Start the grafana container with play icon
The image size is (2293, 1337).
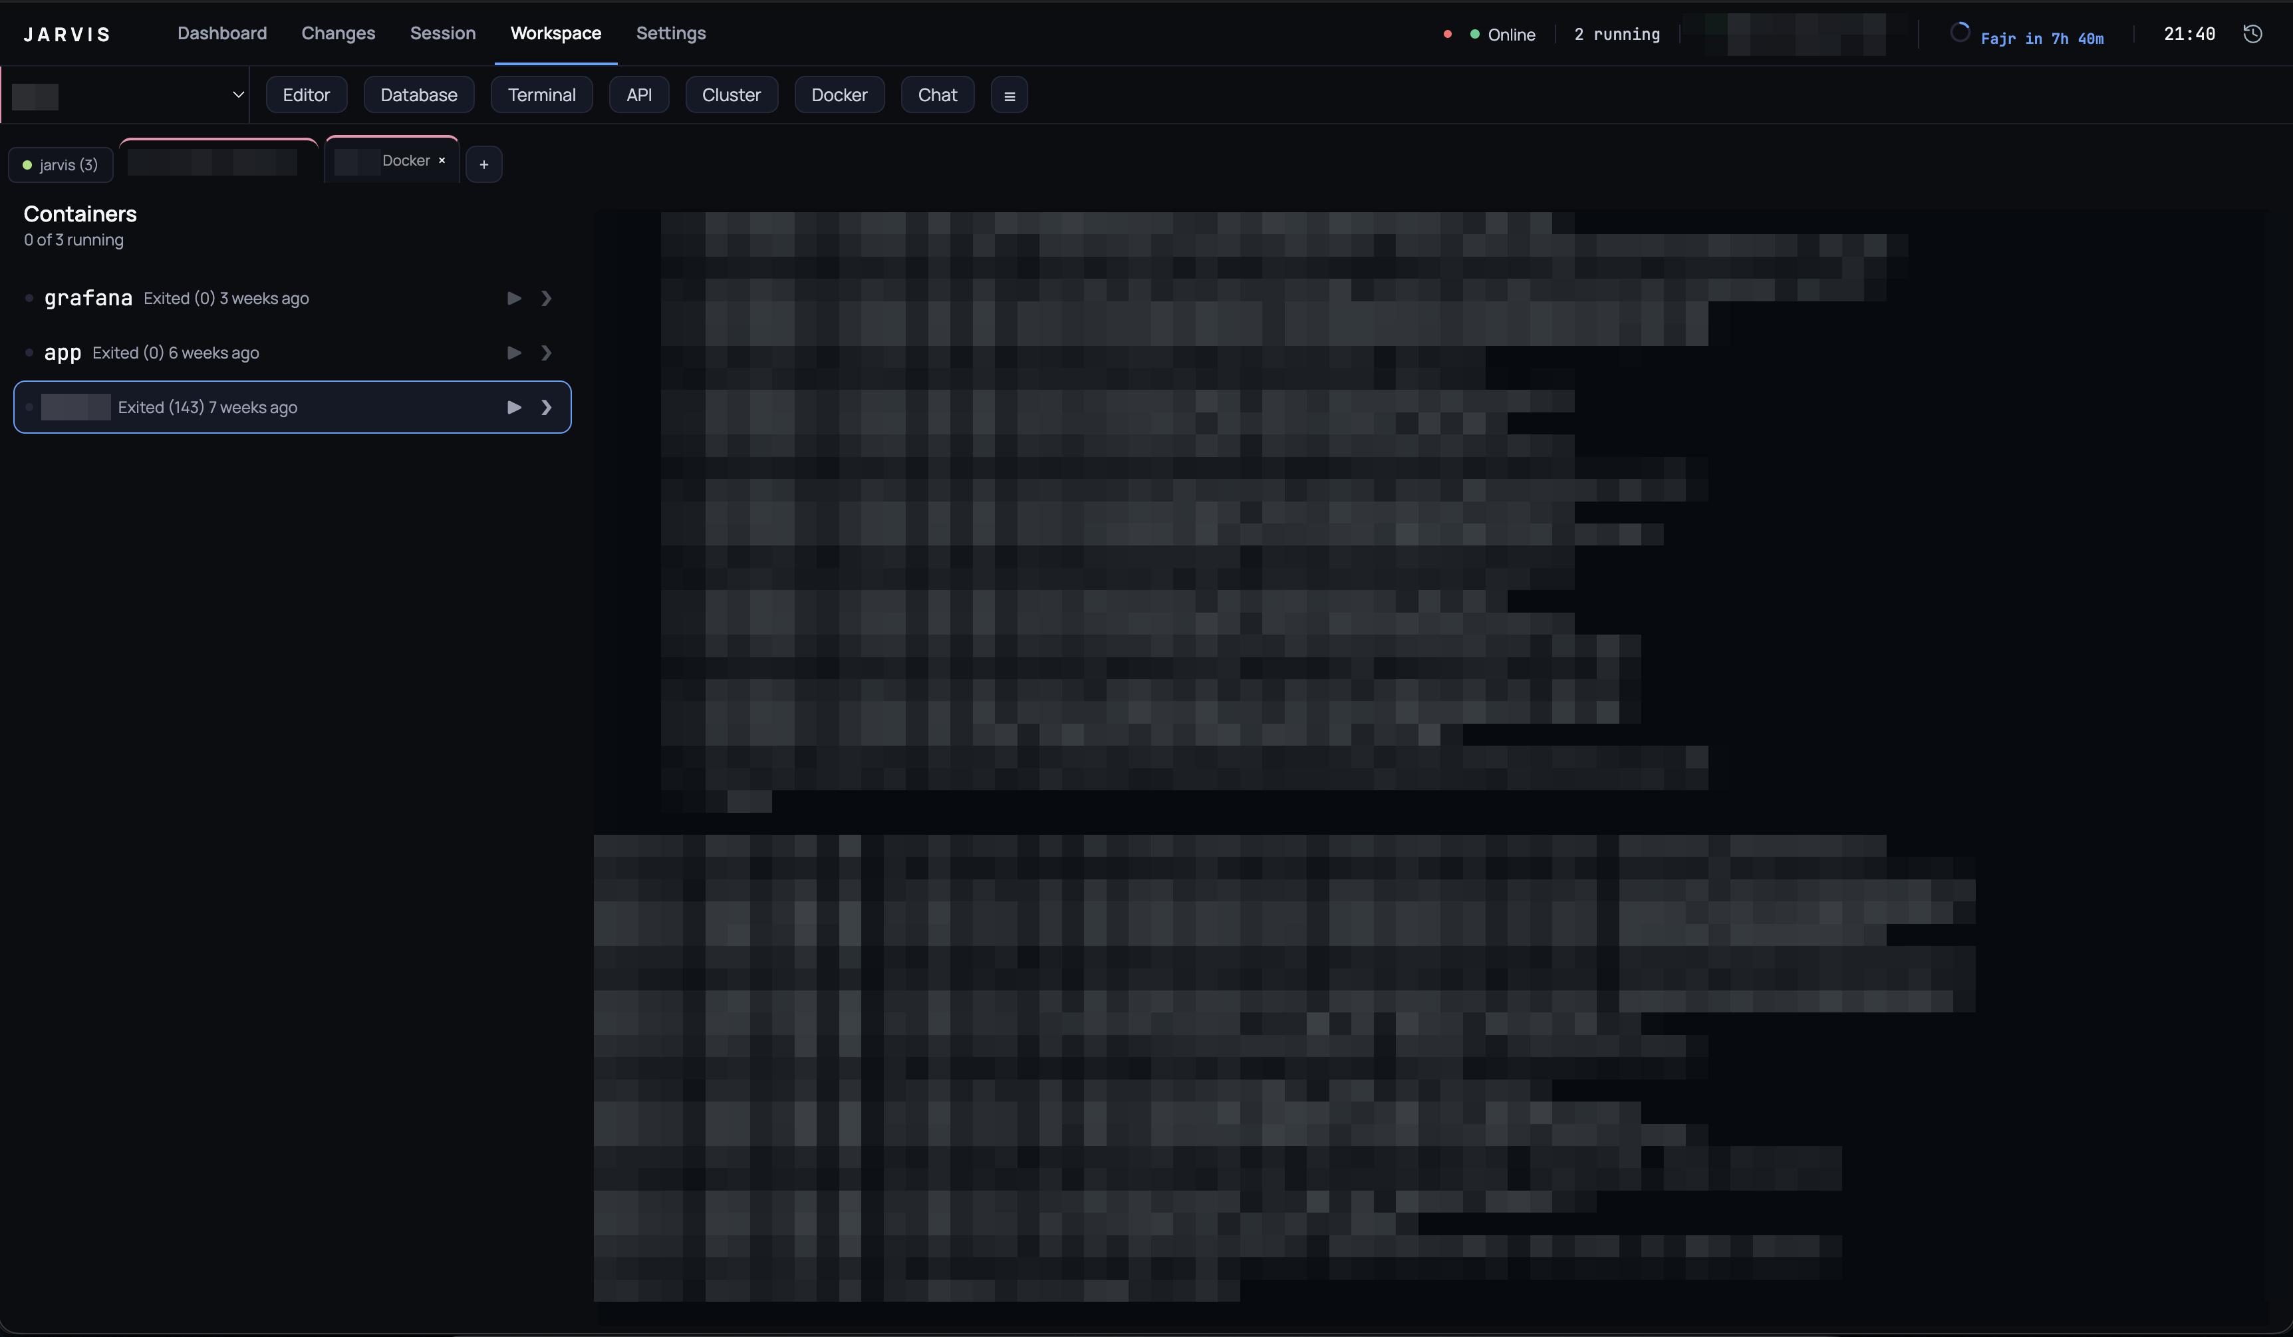click(514, 299)
